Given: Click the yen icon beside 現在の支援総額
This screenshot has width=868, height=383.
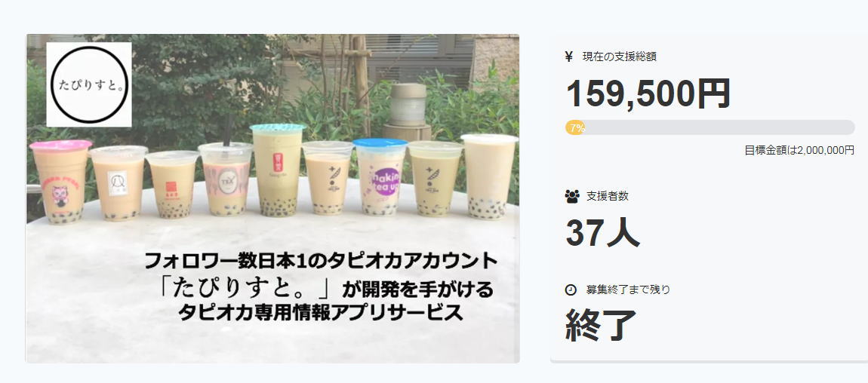Looking at the screenshot, I should point(568,57).
